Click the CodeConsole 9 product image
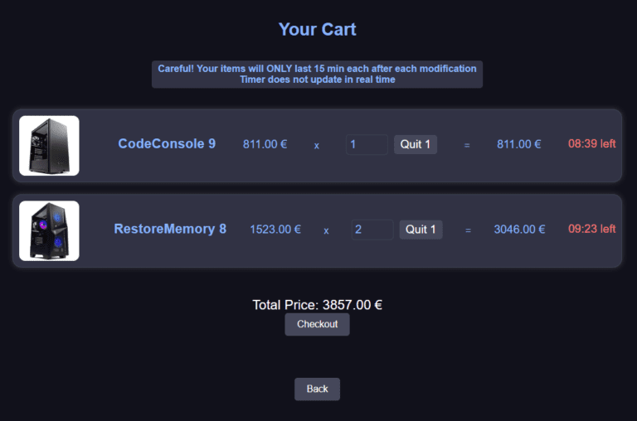The height and width of the screenshot is (421, 637). point(49,145)
